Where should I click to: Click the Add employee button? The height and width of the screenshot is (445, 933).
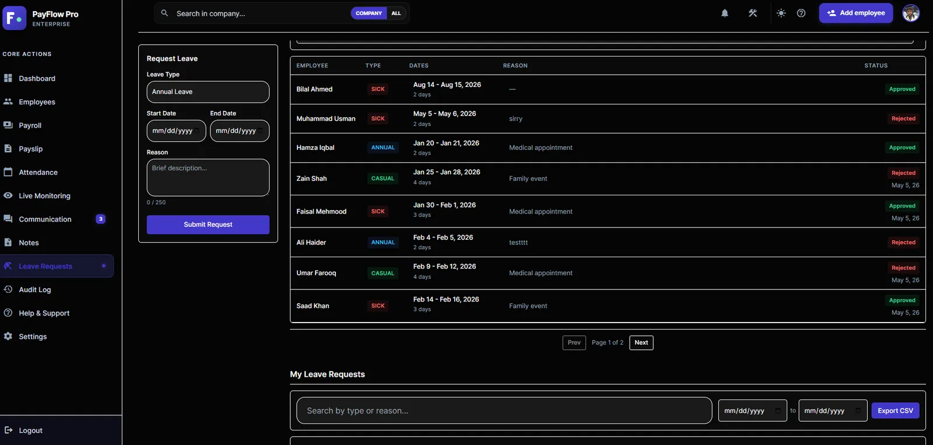pyautogui.click(x=855, y=13)
